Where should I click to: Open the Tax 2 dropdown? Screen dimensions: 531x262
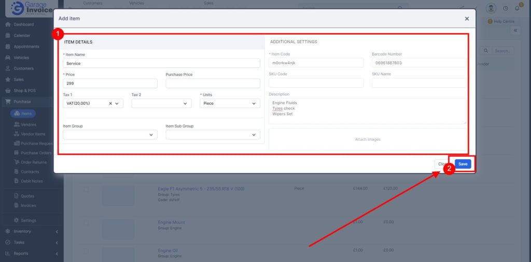(x=161, y=104)
